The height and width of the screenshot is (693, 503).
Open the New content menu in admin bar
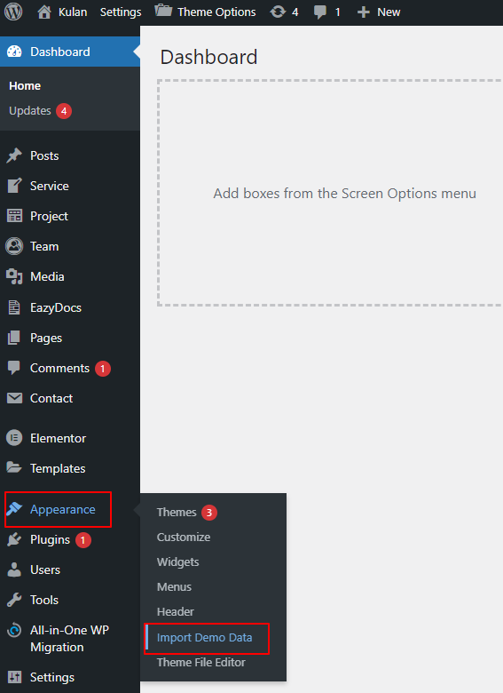click(379, 12)
